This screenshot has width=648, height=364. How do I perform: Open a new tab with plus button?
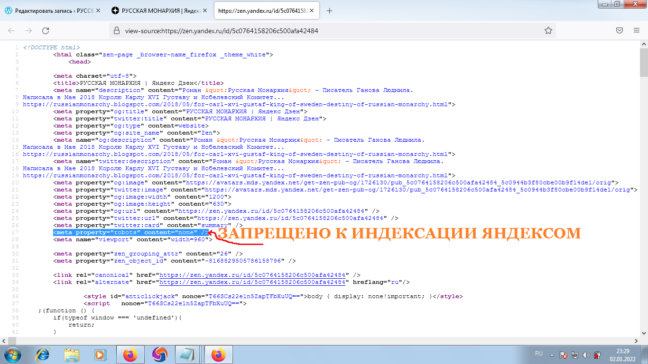pos(330,11)
